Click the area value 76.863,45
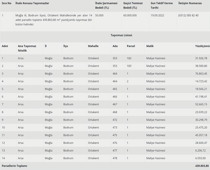The height and width of the screenshot is (170, 210). pyautogui.click(x=201, y=73)
